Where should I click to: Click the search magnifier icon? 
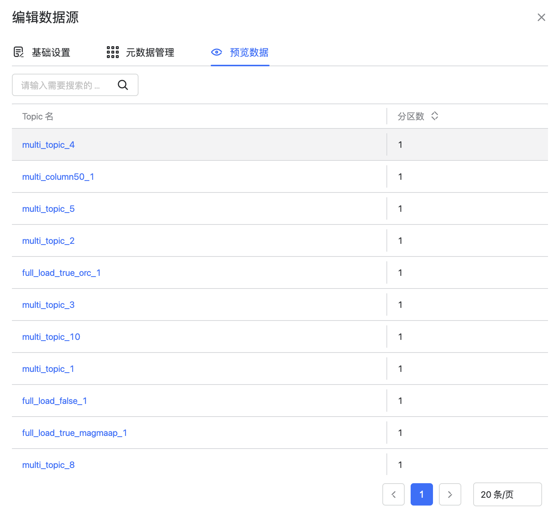click(123, 85)
